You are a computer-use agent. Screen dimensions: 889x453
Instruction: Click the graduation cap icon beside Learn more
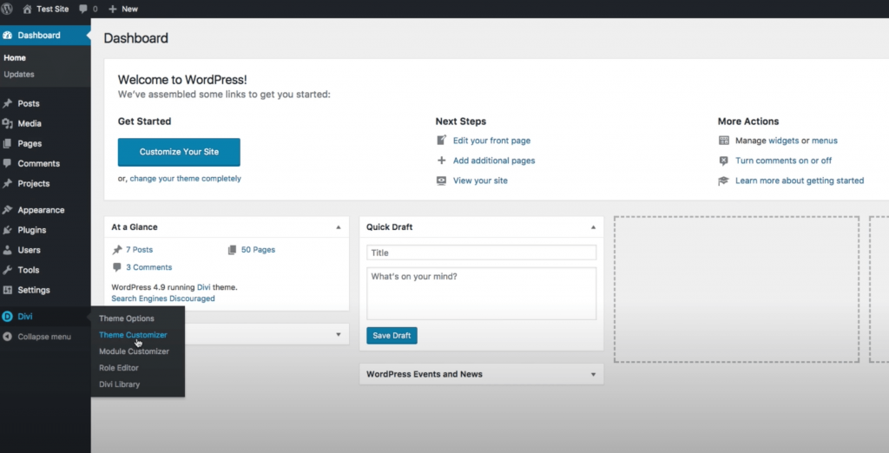[723, 181]
